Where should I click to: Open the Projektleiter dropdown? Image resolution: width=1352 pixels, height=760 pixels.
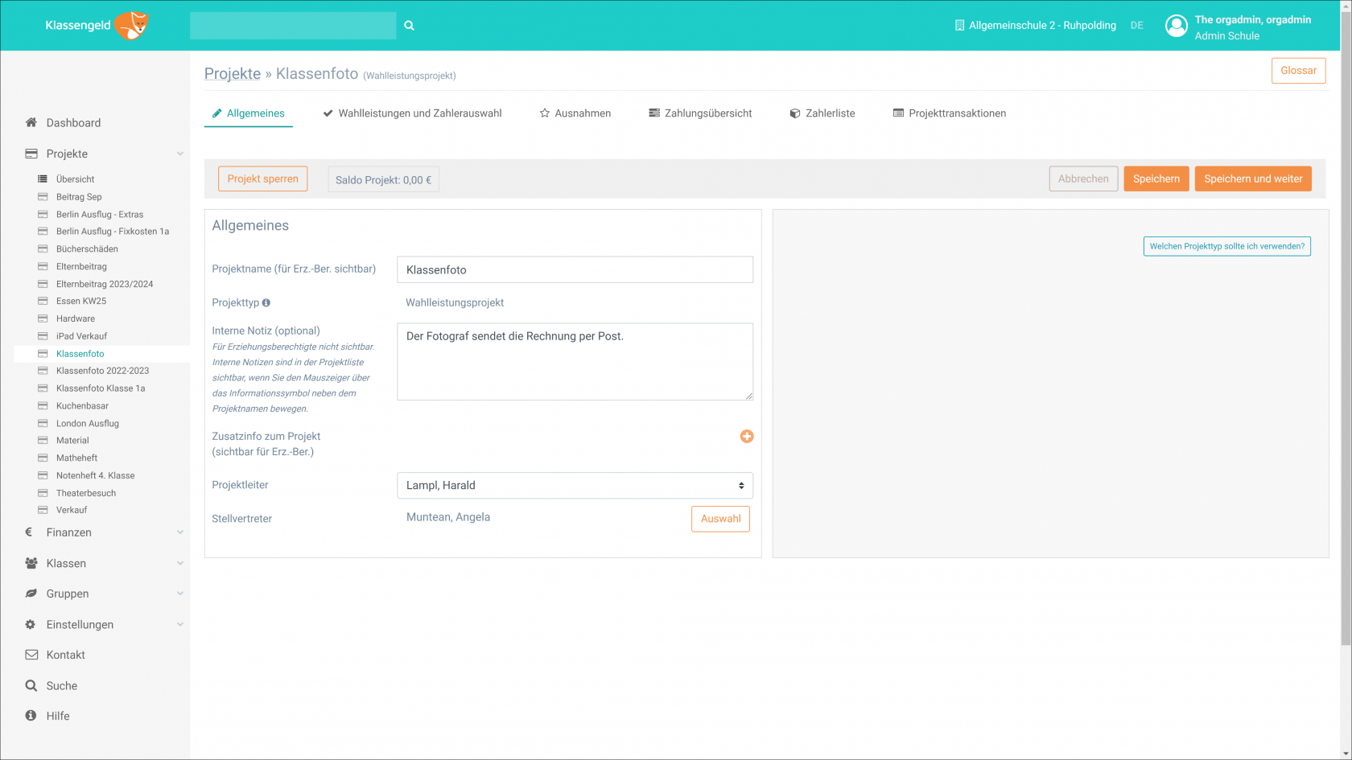click(575, 485)
